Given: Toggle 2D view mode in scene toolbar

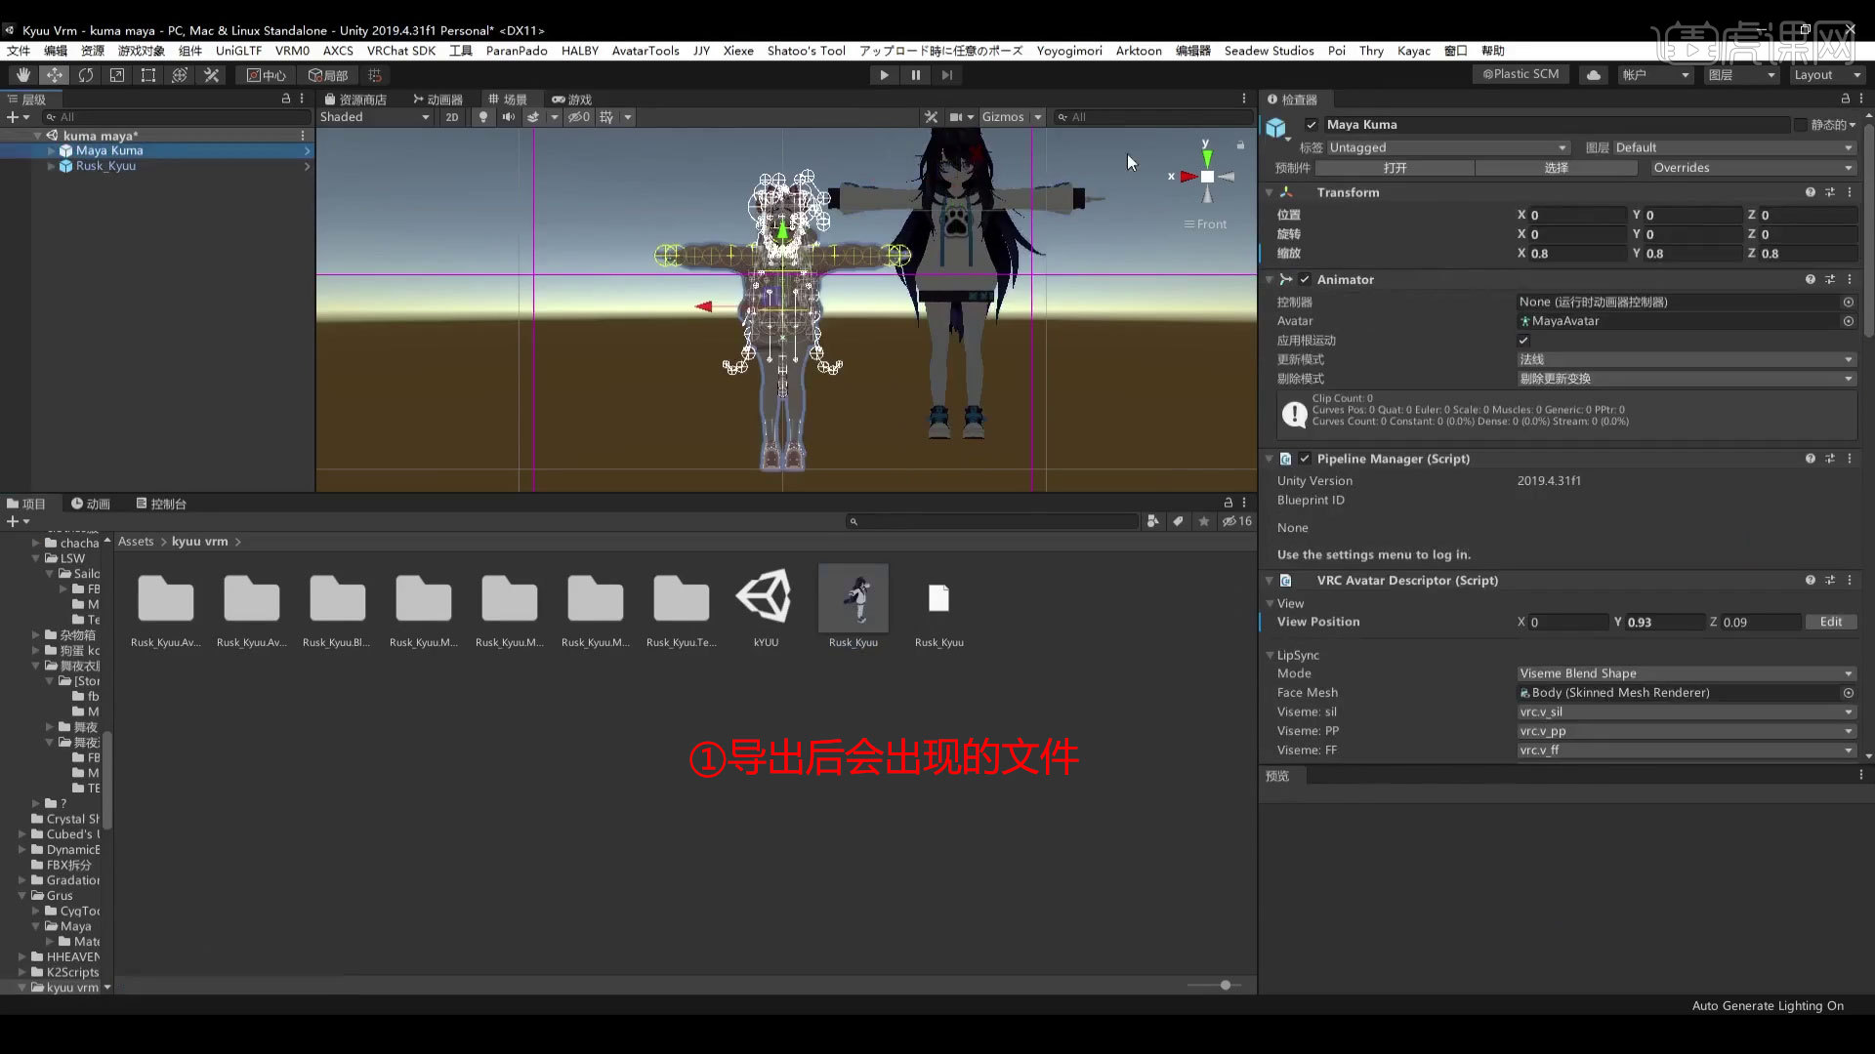Looking at the screenshot, I should [452, 116].
